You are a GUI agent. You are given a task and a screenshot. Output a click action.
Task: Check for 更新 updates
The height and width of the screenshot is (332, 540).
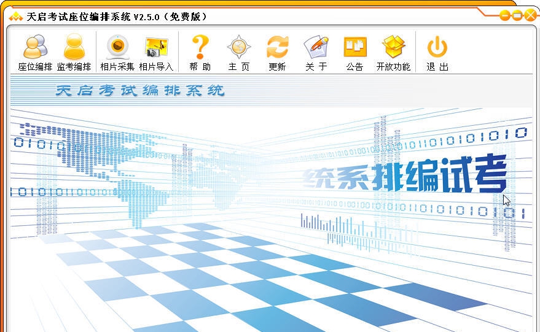click(277, 53)
